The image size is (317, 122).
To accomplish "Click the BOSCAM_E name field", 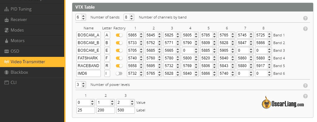I will 89,50.
